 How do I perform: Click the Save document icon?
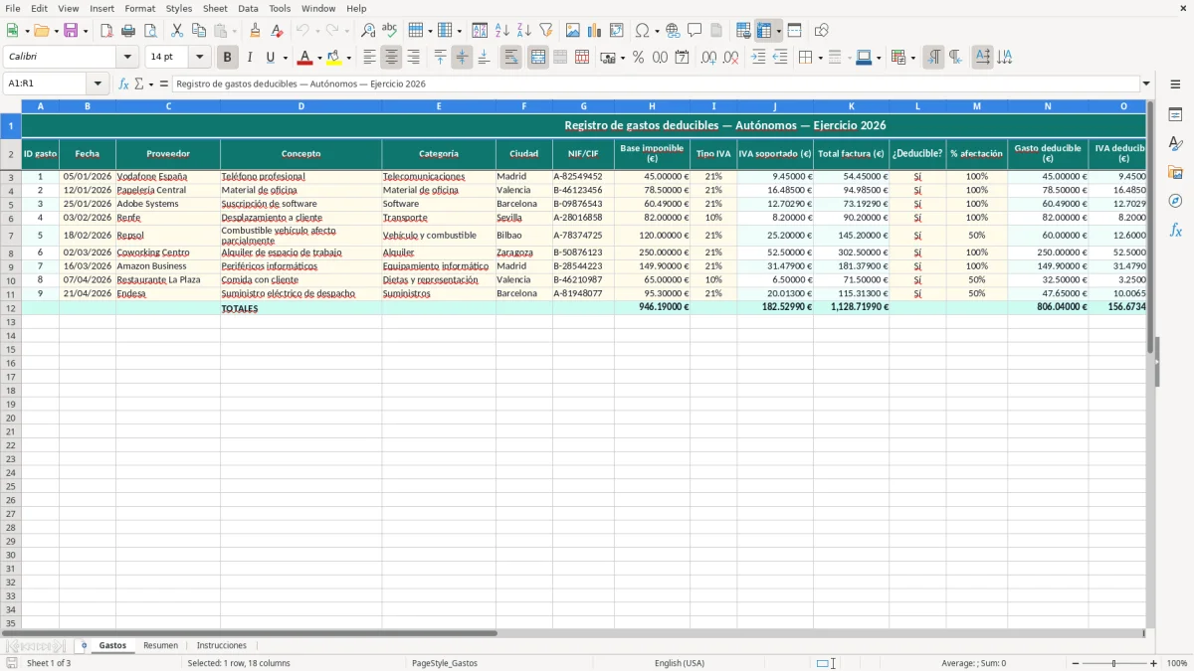(71, 31)
